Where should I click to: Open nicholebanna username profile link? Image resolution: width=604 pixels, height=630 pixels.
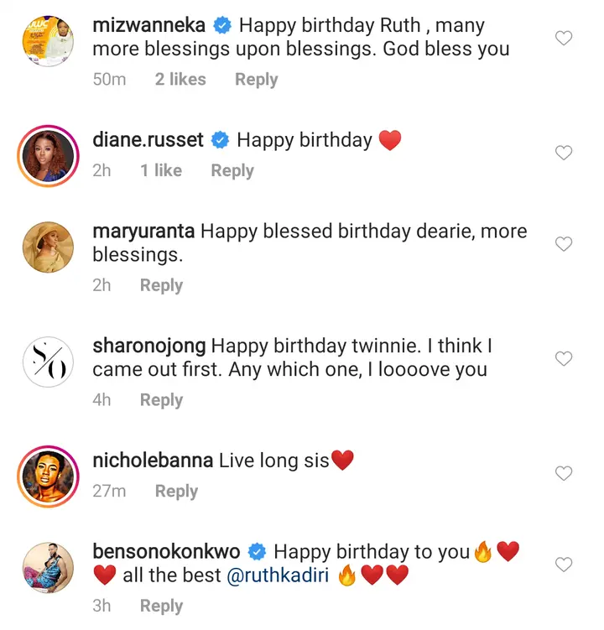[154, 460]
